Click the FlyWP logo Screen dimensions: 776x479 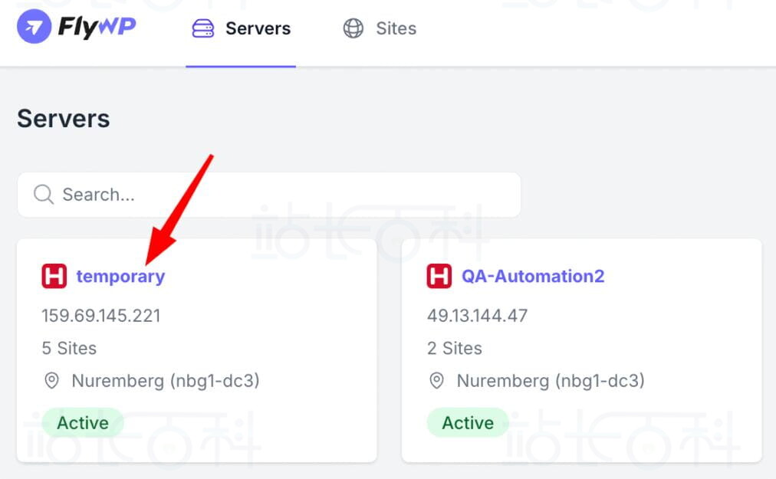coord(76,26)
